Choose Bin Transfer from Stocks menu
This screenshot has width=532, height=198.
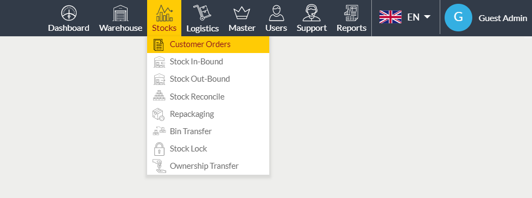point(208,131)
